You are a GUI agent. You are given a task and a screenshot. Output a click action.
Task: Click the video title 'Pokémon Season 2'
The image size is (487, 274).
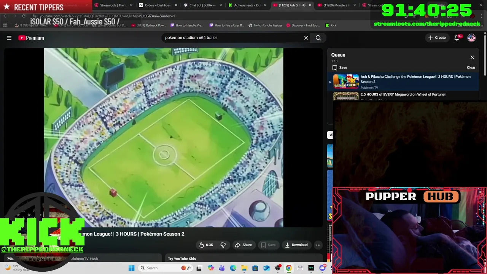(x=162, y=234)
